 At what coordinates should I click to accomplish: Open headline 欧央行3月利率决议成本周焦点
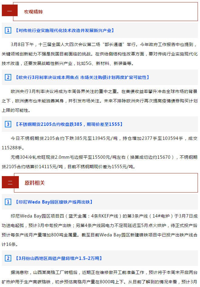click(x=82, y=77)
